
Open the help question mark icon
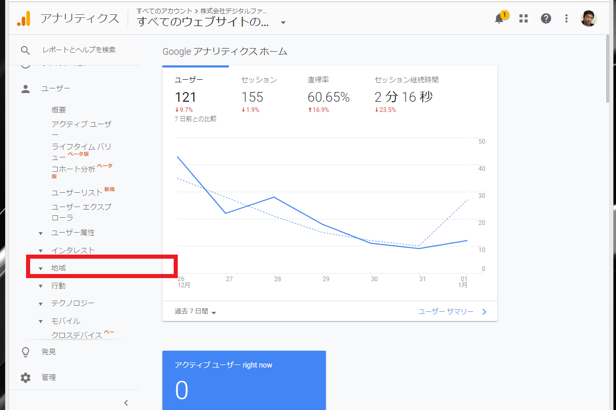(546, 19)
